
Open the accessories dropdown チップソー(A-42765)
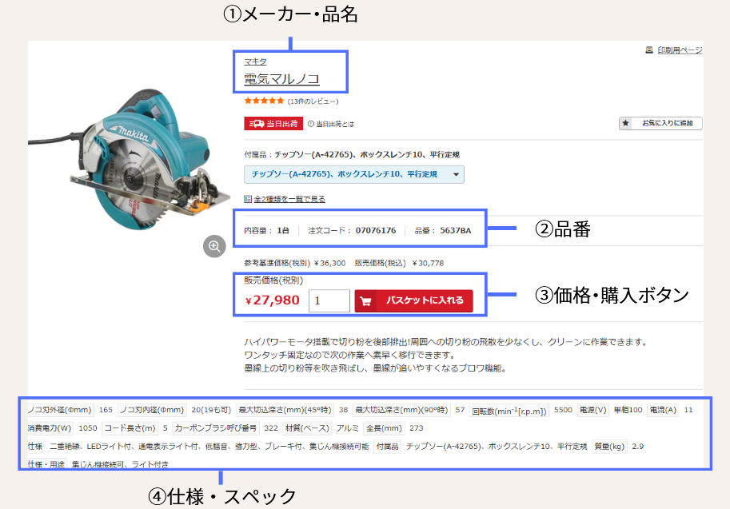pos(354,174)
